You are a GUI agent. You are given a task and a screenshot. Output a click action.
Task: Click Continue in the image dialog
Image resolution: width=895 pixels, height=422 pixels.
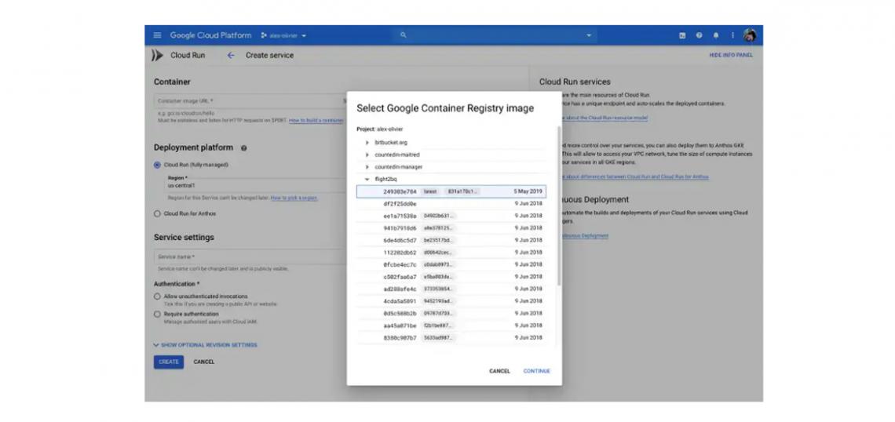tap(536, 371)
